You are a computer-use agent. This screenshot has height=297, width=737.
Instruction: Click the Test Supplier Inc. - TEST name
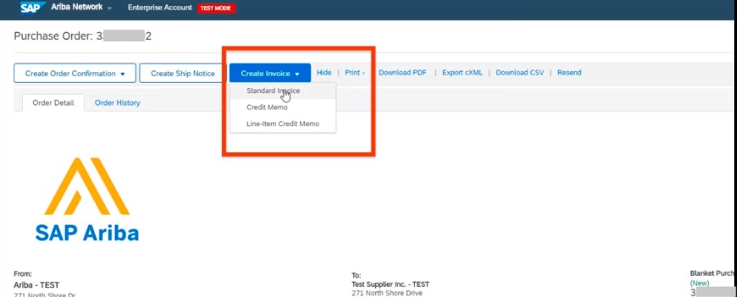(390, 285)
